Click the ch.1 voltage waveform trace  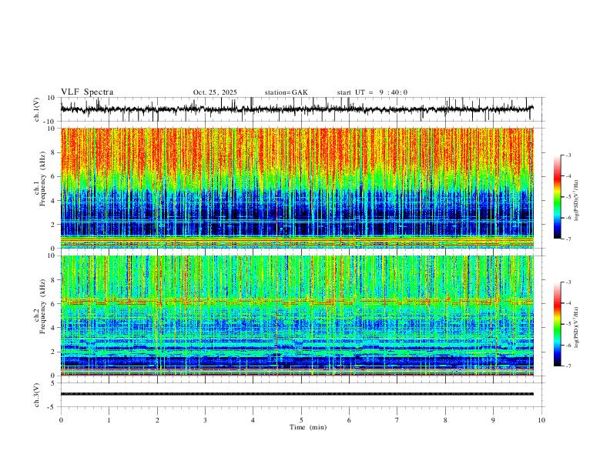[x=297, y=109]
